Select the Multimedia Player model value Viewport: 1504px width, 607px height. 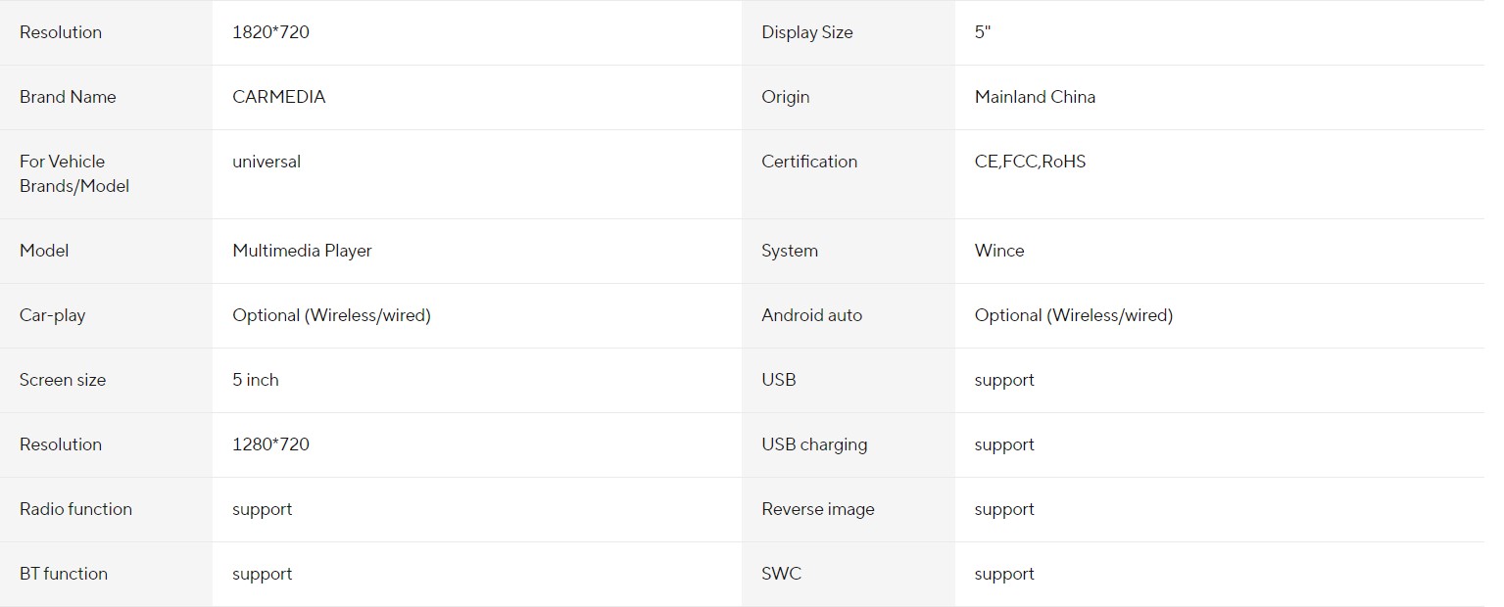[x=302, y=251]
